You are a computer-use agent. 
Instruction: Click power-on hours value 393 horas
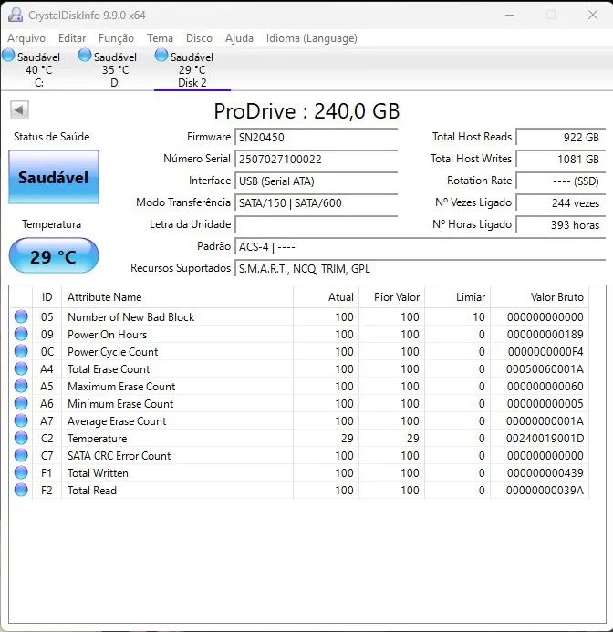tap(561, 224)
